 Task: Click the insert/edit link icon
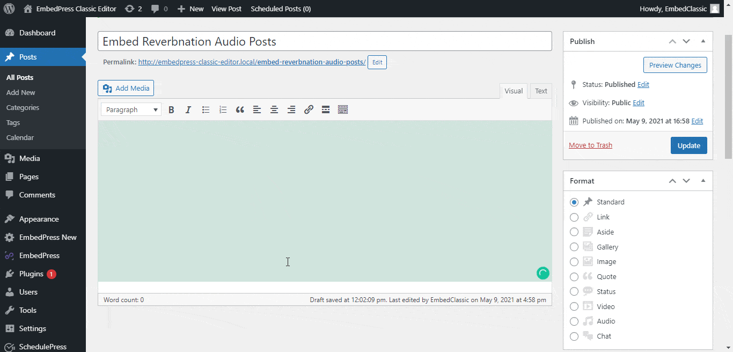click(309, 109)
